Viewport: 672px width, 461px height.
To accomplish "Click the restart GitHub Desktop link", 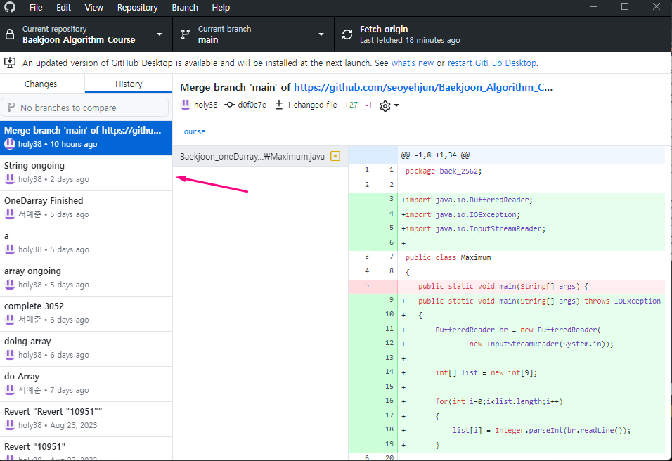I will click(492, 63).
